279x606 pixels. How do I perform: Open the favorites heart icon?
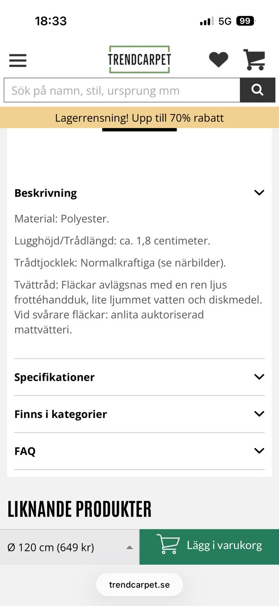(x=219, y=59)
